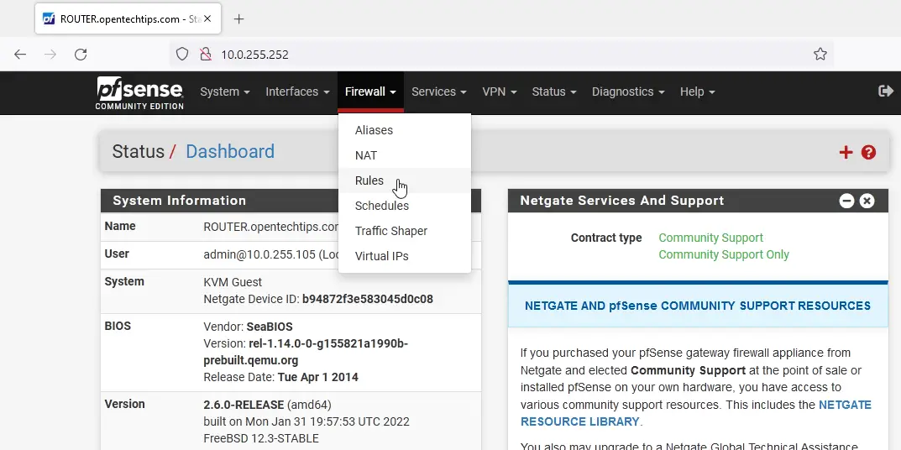Click the pfSense Community Edition logo
This screenshot has height=450, width=901.
coord(139,92)
